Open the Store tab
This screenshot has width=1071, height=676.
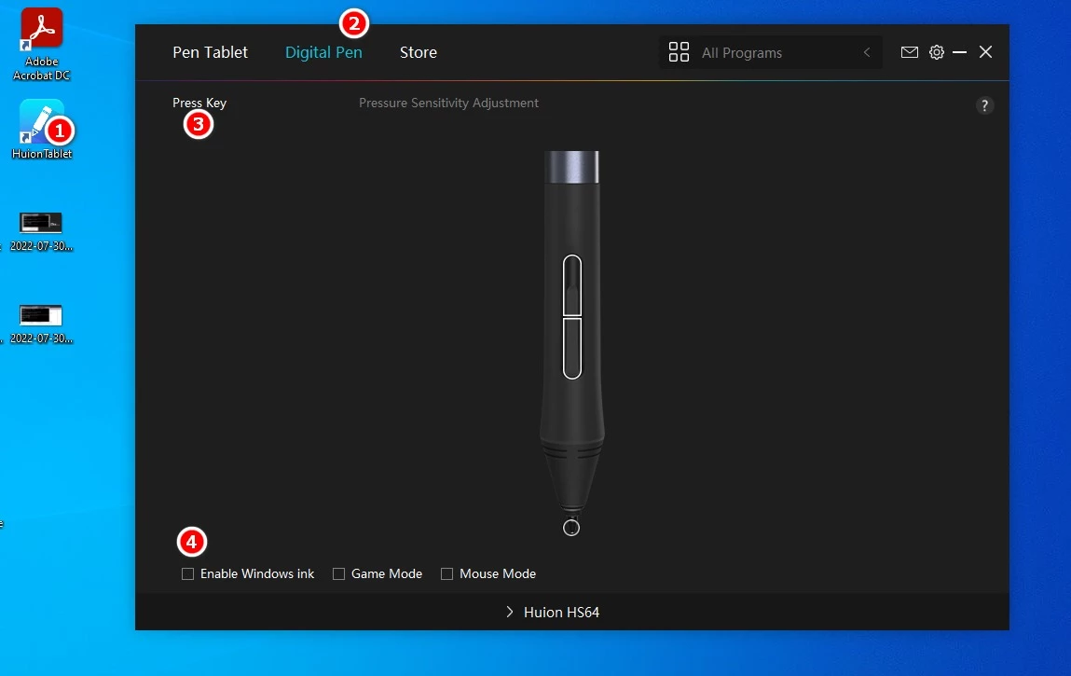point(418,52)
